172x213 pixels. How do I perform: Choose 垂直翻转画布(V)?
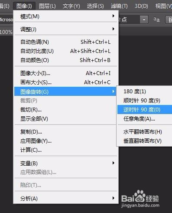tap(145, 141)
